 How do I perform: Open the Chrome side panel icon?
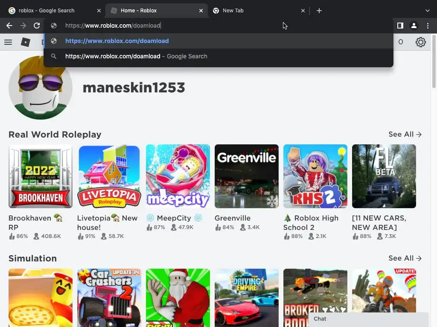[x=400, y=26]
